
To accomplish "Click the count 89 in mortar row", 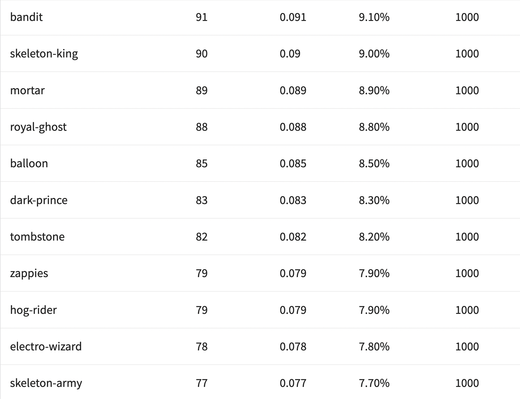I will click(x=202, y=90).
